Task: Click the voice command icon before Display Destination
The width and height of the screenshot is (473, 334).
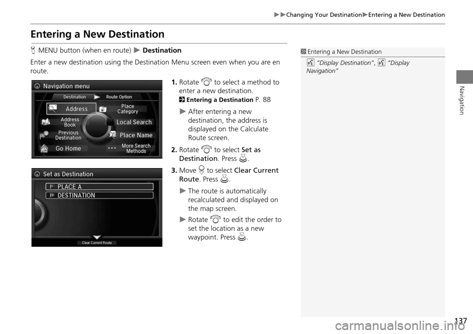Action: point(310,63)
